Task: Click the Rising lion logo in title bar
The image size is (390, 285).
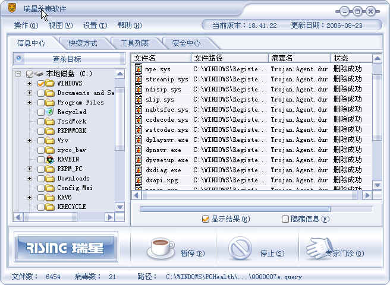Action: pos(11,8)
